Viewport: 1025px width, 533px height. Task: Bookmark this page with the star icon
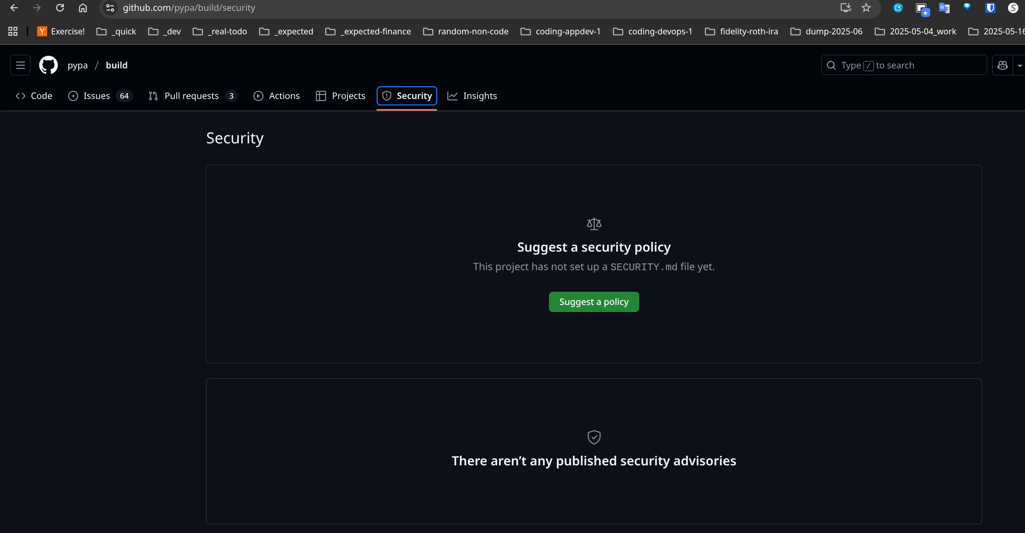866,8
